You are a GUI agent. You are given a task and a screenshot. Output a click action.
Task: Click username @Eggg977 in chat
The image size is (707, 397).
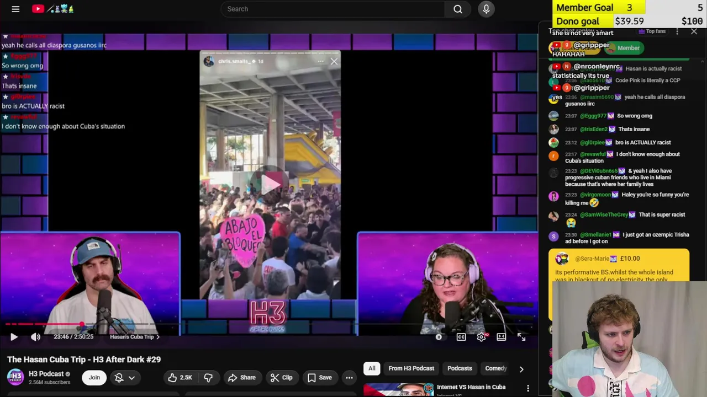point(593,116)
